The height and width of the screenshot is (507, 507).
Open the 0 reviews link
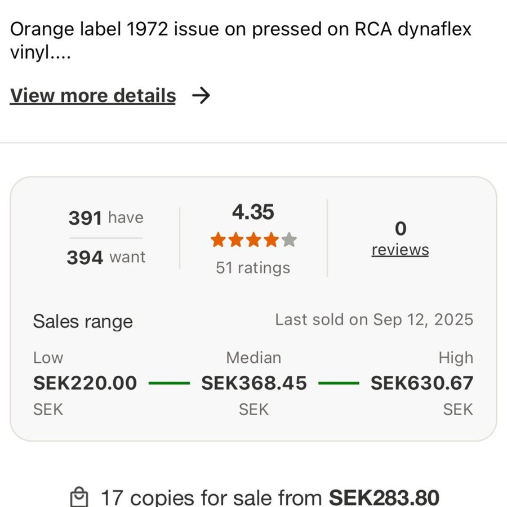click(x=400, y=250)
